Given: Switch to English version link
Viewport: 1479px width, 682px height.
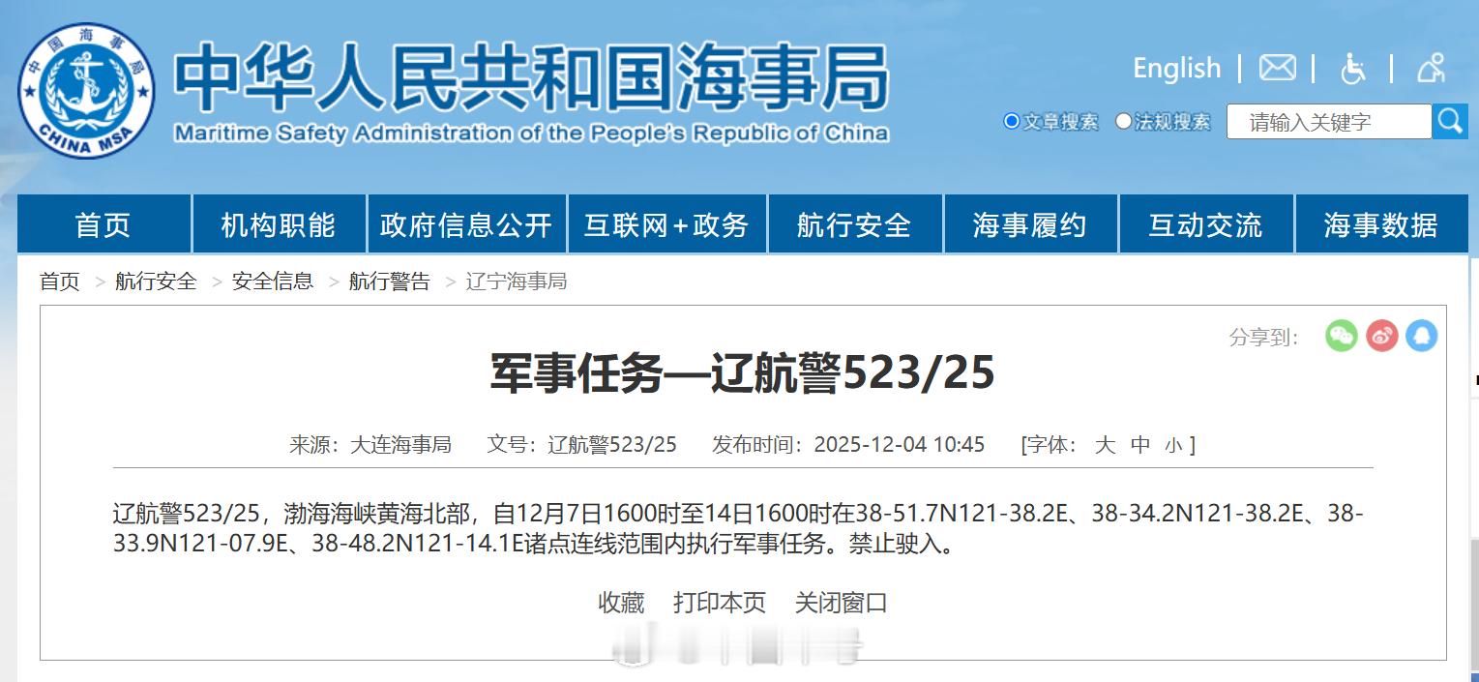Looking at the screenshot, I should pos(1176,68).
